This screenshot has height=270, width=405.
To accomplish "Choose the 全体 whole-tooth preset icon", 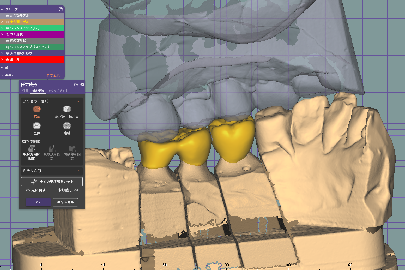I will click(37, 126).
